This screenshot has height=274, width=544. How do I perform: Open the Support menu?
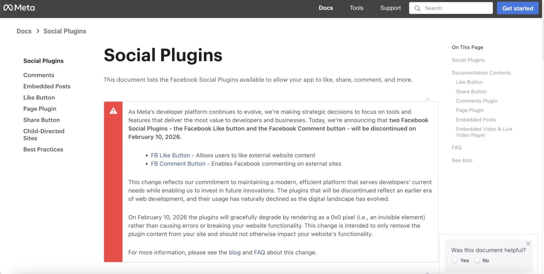pos(390,8)
